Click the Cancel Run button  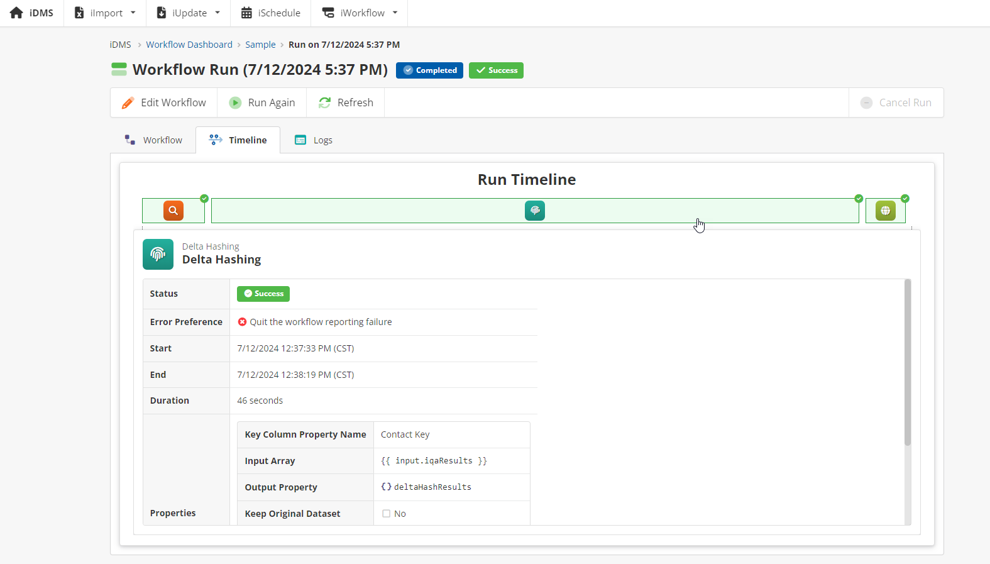coord(896,102)
